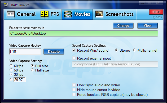Switch to the General tab
The width and height of the screenshot is (167, 103).
click(21, 14)
